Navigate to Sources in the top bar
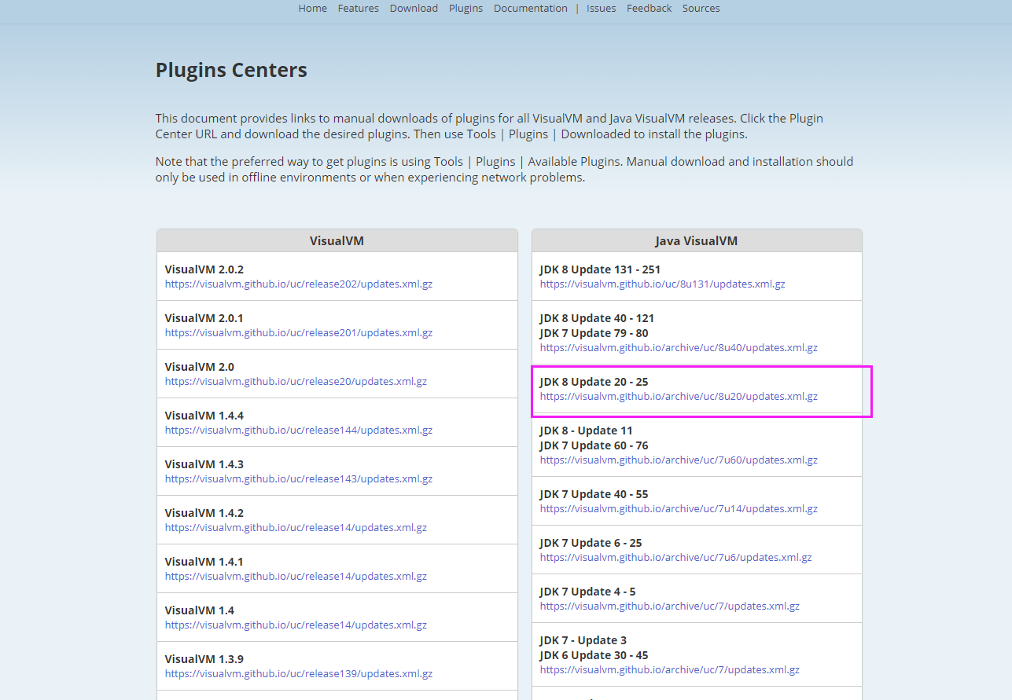The width and height of the screenshot is (1012, 700). coord(701,9)
